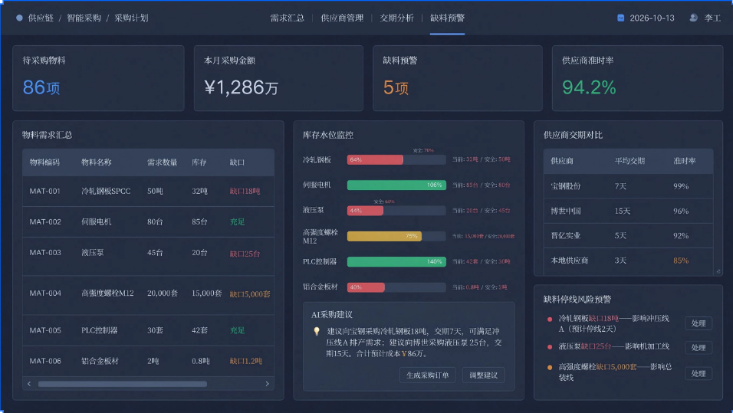The width and height of the screenshot is (733, 413).
Task: Click the PLC控制器 140% inventory bar
Action: pos(396,261)
